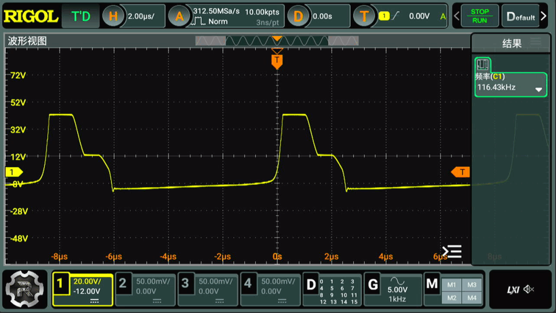The image size is (556, 313).
Task: Enable math channel M4
Action: (x=472, y=298)
